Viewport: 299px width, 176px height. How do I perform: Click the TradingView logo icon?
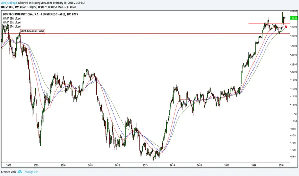(x=20, y=172)
